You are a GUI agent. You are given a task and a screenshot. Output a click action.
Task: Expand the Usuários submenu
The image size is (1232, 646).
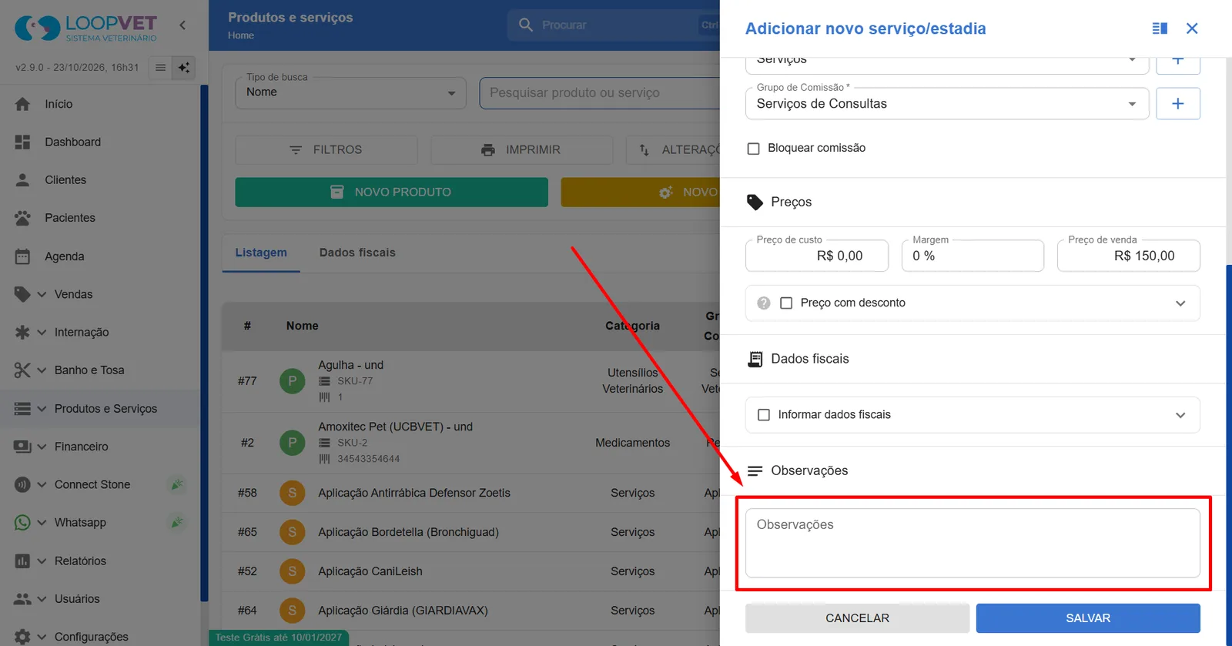point(42,598)
